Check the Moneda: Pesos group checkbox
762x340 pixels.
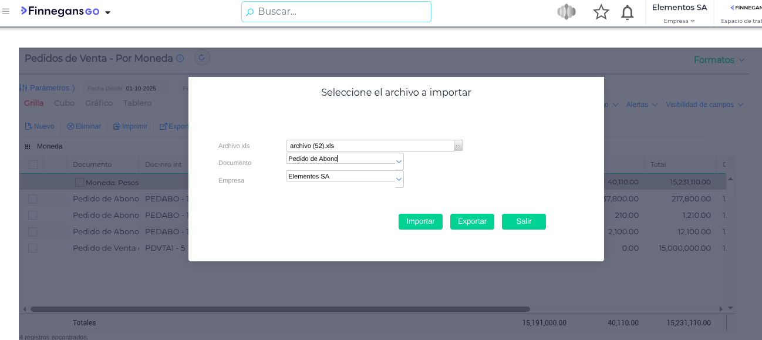click(x=79, y=183)
